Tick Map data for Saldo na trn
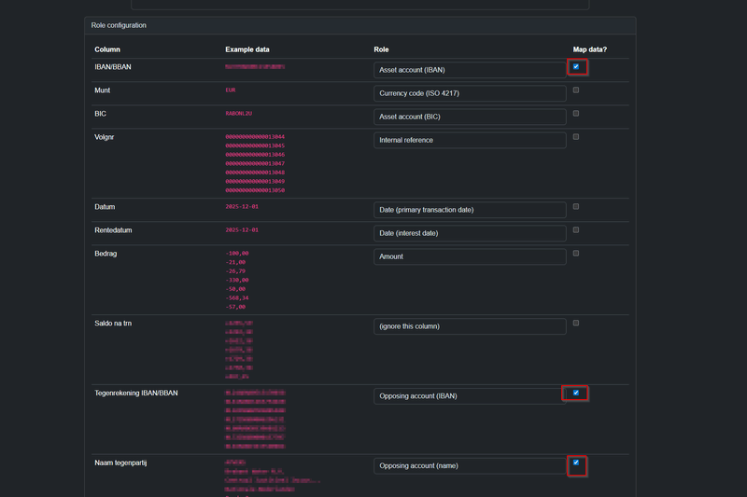The width and height of the screenshot is (747, 497). pyautogui.click(x=576, y=324)
